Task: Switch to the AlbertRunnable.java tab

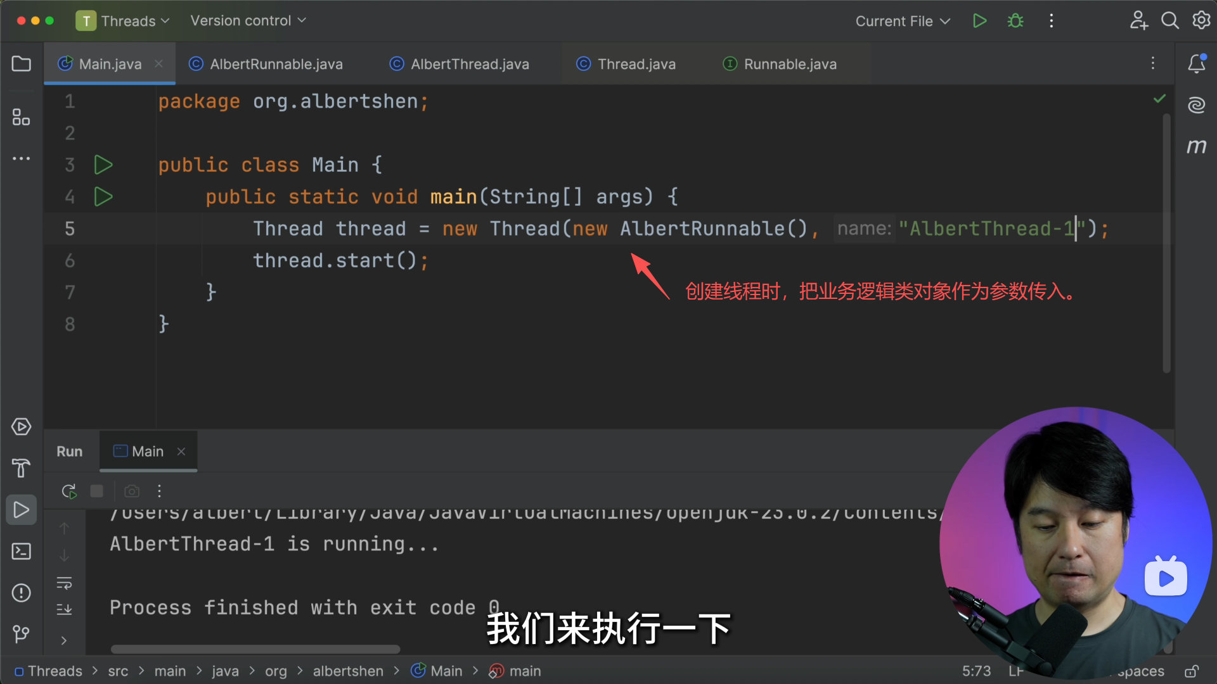Action: 276,64
